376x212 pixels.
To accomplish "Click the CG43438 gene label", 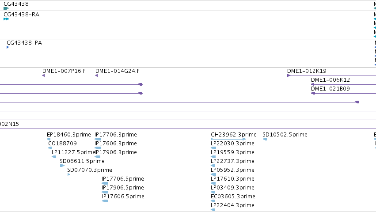I will 16,4.
